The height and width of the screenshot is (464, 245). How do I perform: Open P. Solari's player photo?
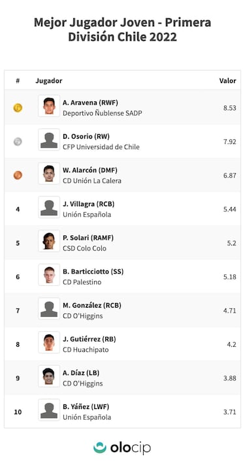click(49, 241)
